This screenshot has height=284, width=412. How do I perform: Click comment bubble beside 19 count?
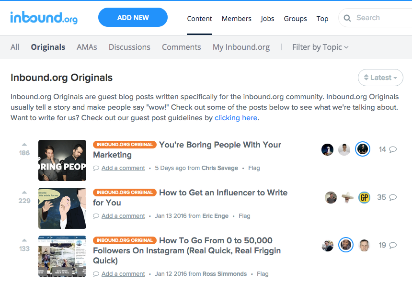click(393, 245)
